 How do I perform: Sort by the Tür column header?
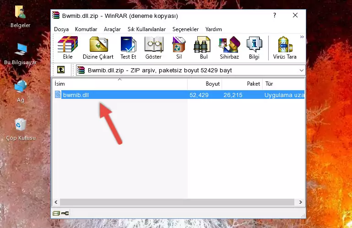(x=283, y=84)
